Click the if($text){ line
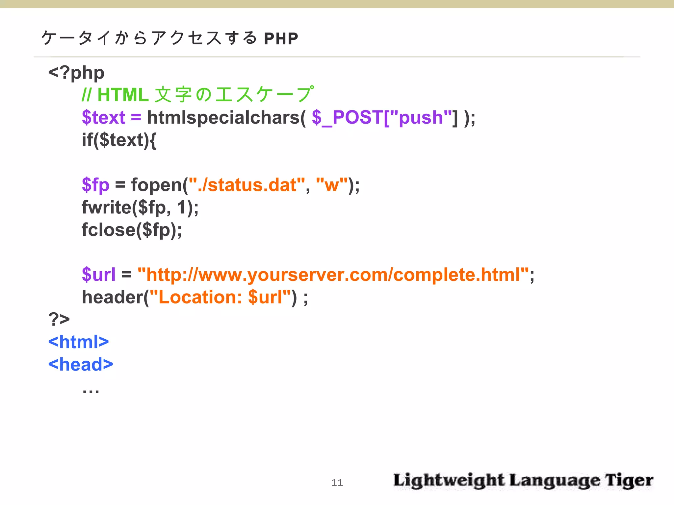The width and height of the screenshot is (674, 505). tap(119, 140)
